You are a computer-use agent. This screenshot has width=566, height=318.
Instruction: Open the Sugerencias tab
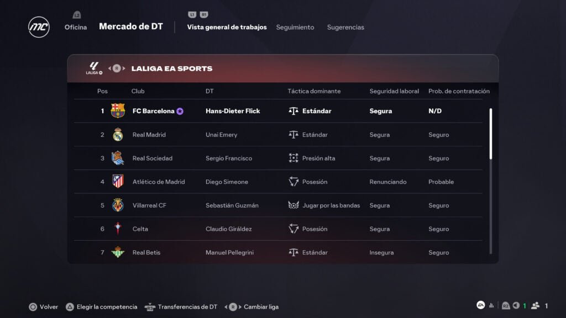pyautogui.click(x=345, y=27)
